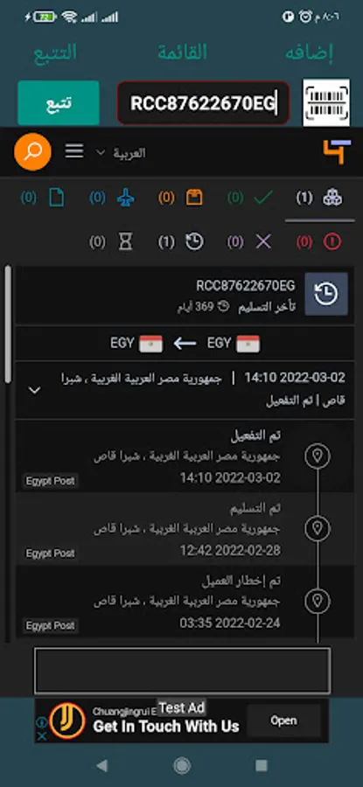This screenshot has height=787, width=363.
Task: Switch to the التتبع tab
Action: coord(55,52)
